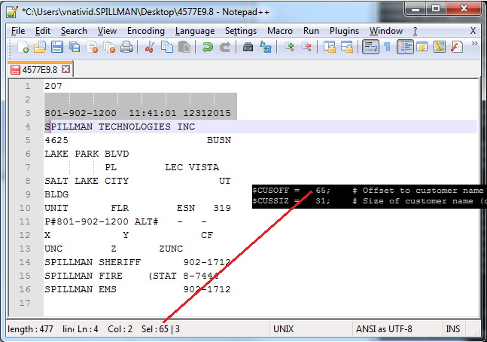Screen dimensions: 487x342
Task: Click the word "BUSN" on line 5
Action: [x=219, y=140]
